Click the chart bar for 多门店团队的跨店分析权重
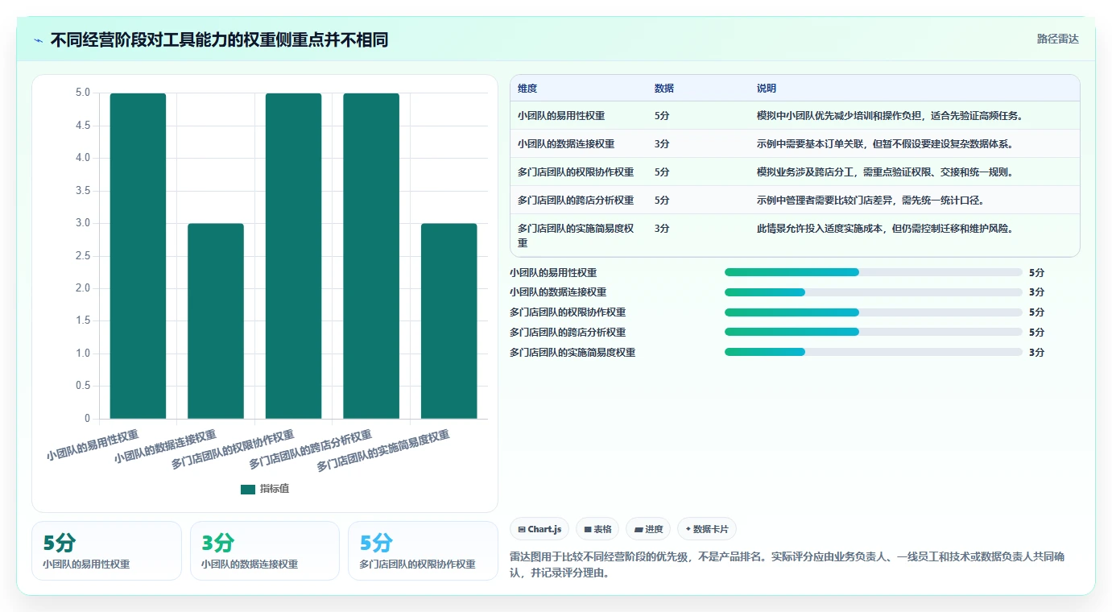The image size is (1112, 612). (371, 256)
